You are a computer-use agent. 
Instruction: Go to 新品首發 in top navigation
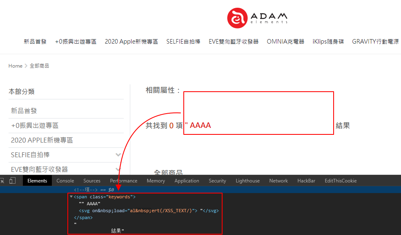point(35,42)
